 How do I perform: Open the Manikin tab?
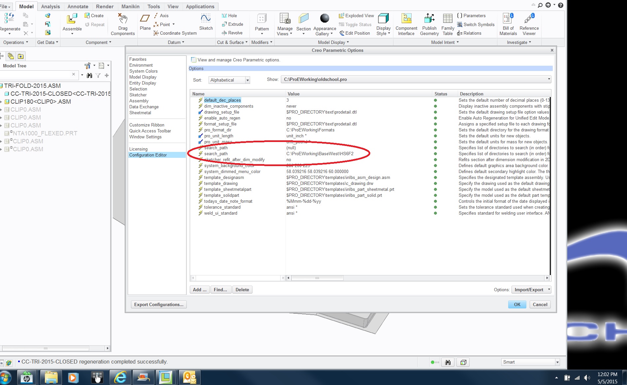click(x=130, y=6)
